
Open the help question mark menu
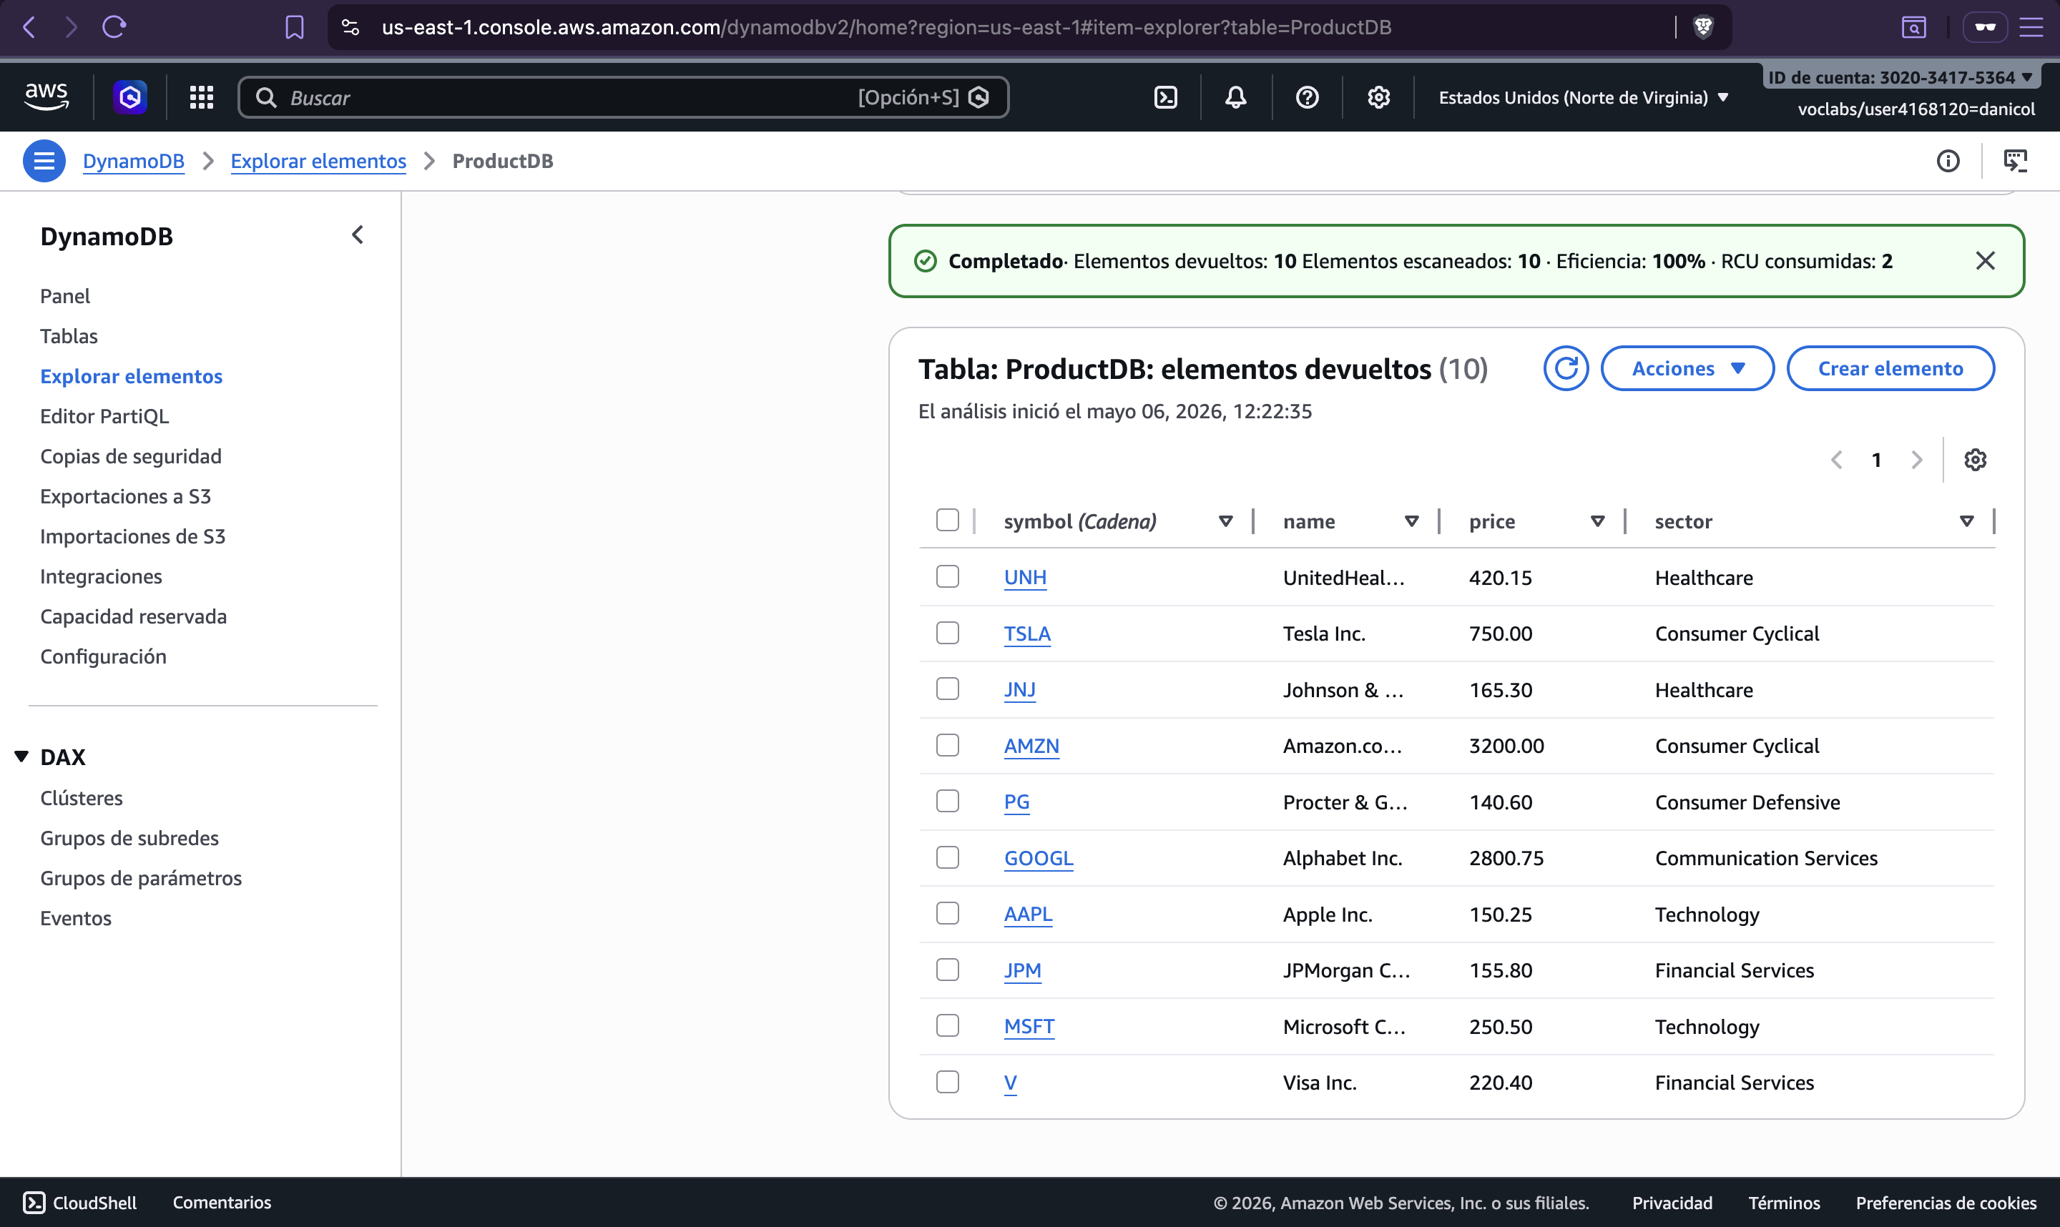tap(1307, 97)
